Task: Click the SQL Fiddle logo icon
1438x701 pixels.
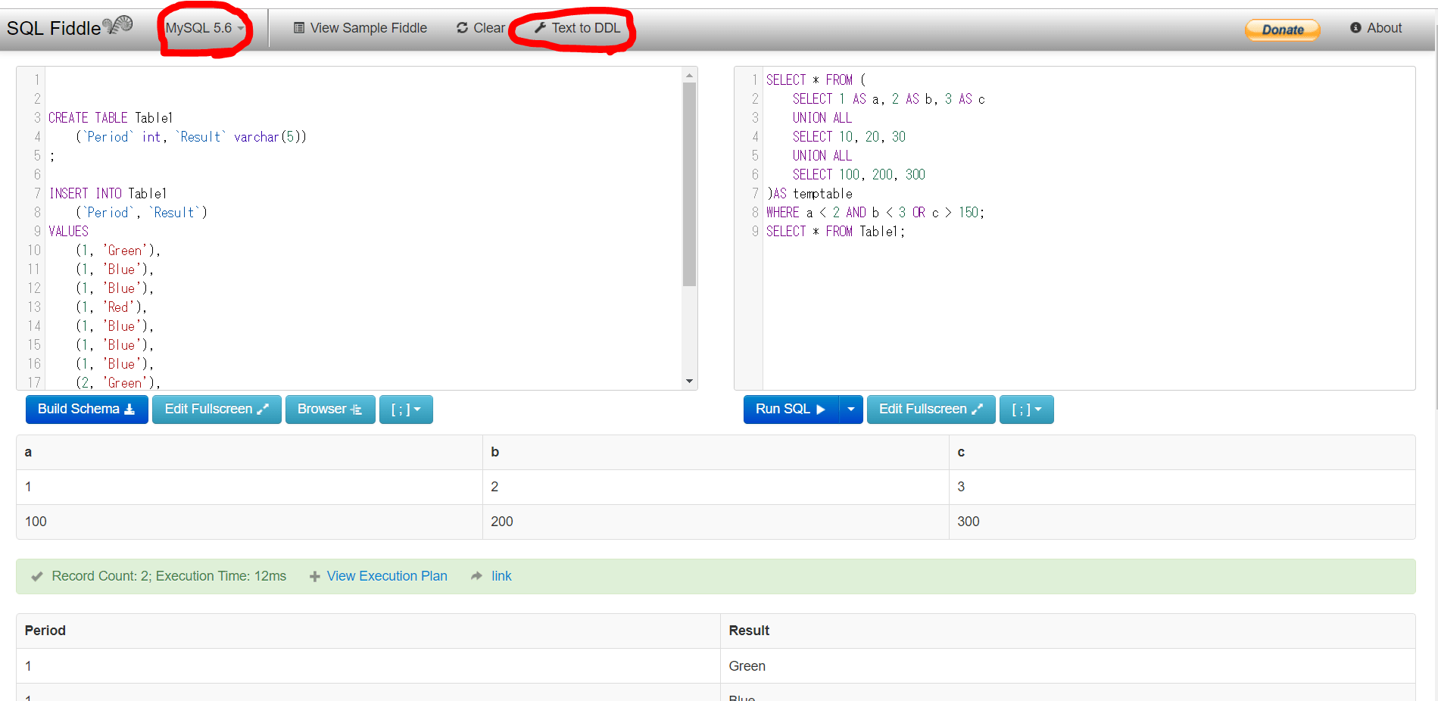Action: [x=117, y=26]
